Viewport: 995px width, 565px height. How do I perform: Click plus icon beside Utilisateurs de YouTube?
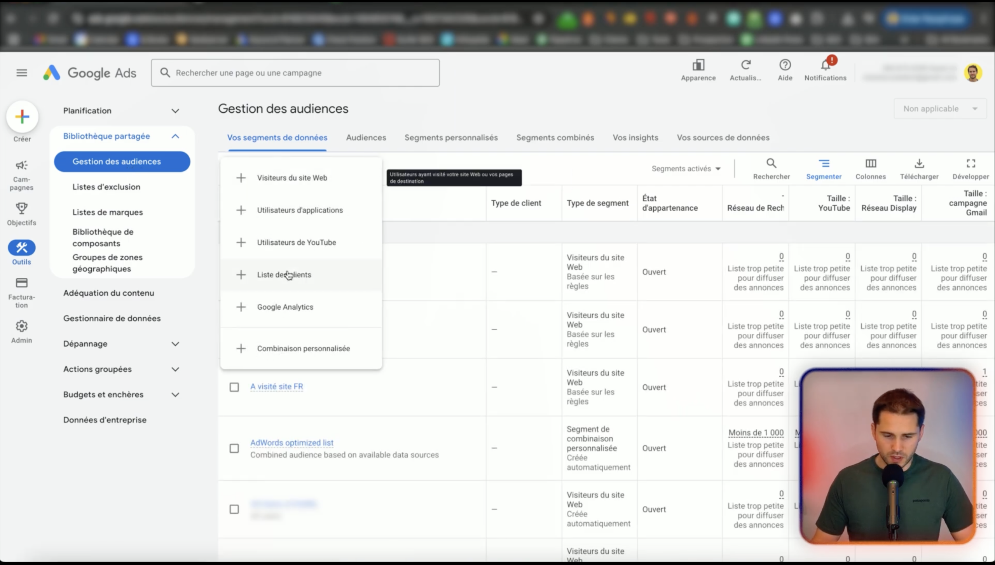pos(241,242)
